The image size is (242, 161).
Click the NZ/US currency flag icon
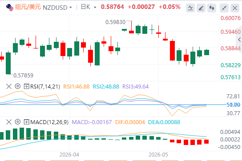(10, 8)
